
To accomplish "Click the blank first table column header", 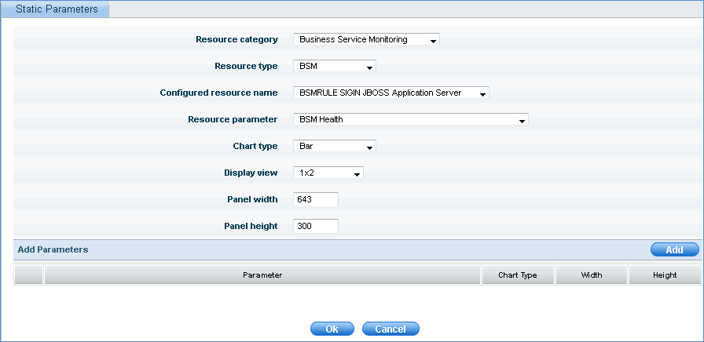I will pyautogui.click(x=29, y=275).
